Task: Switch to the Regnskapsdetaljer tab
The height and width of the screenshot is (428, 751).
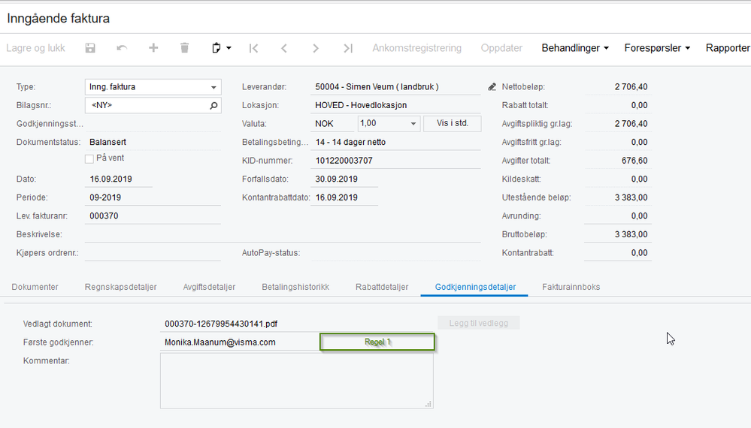Action: (121, 287)
